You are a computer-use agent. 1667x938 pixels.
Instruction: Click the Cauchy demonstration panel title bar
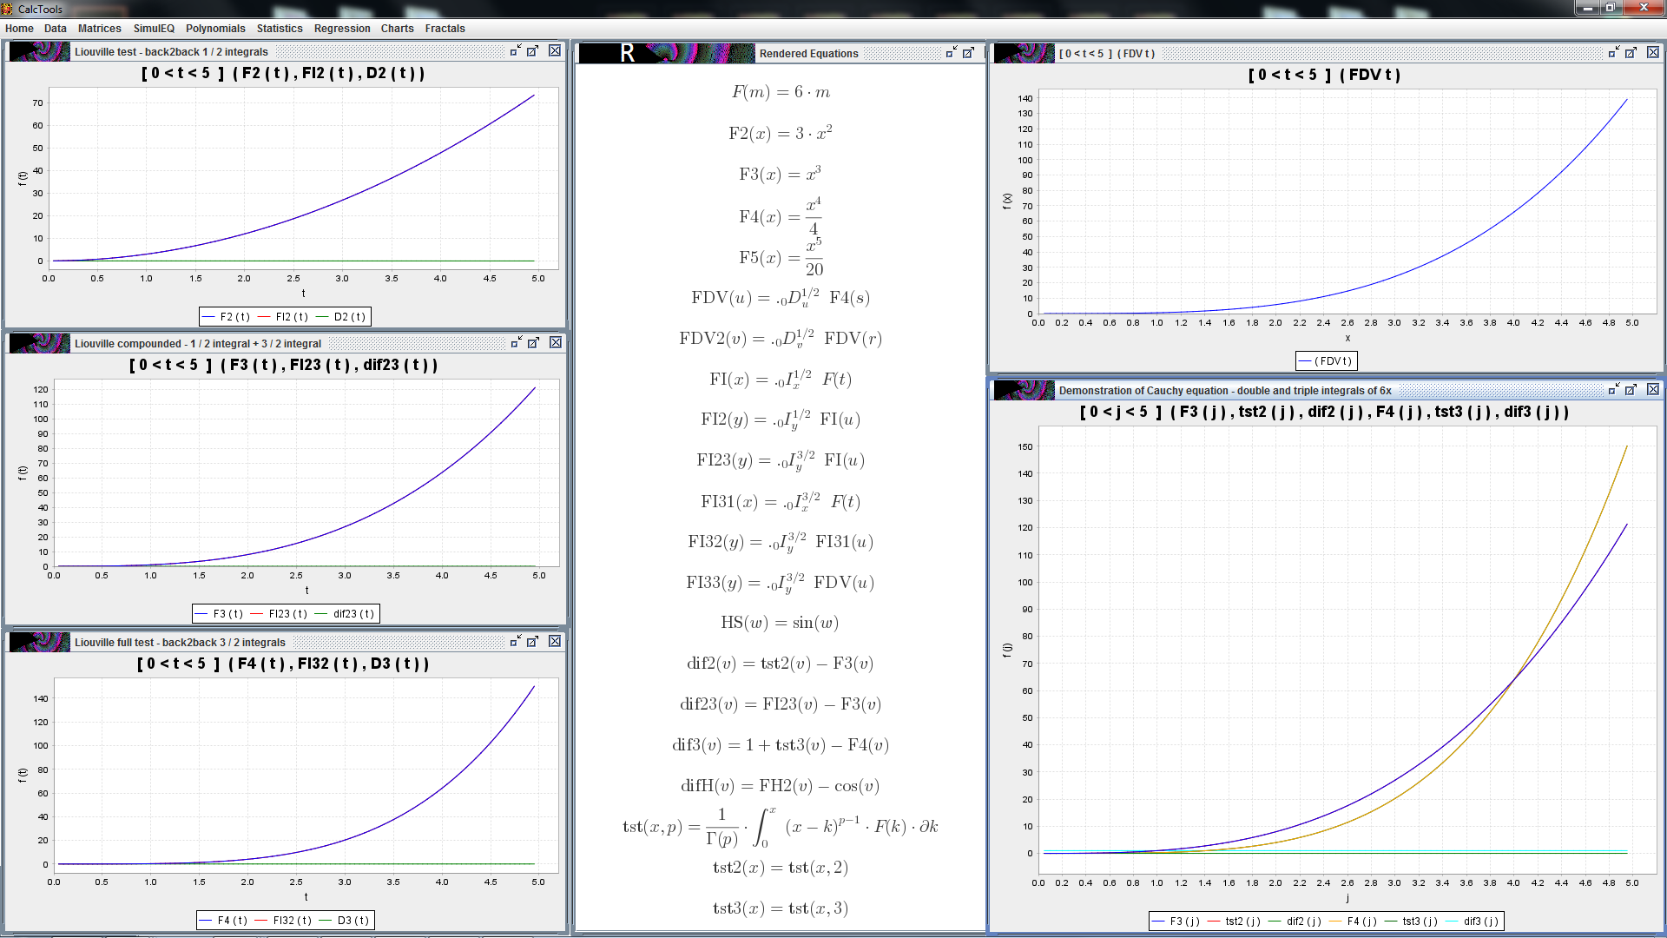(1224, 391)
